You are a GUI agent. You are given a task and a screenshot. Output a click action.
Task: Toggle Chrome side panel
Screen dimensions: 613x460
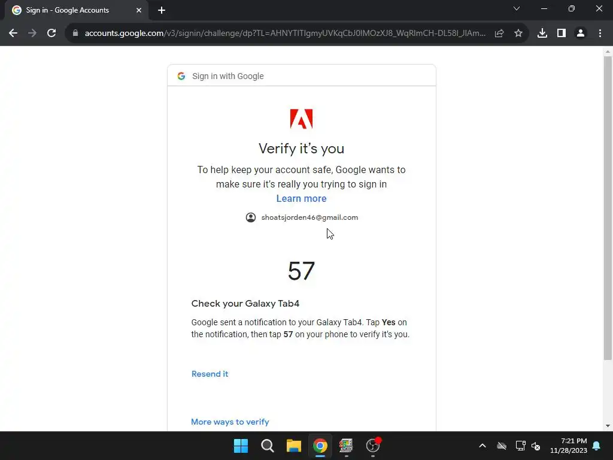pyautogui.click(x=562, y=34)
